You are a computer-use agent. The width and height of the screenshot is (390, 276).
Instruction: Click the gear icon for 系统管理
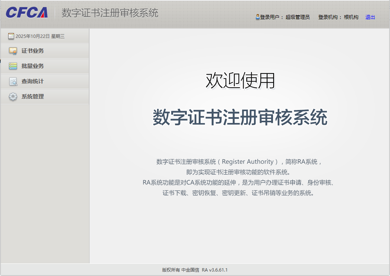[x=12, y=97]
